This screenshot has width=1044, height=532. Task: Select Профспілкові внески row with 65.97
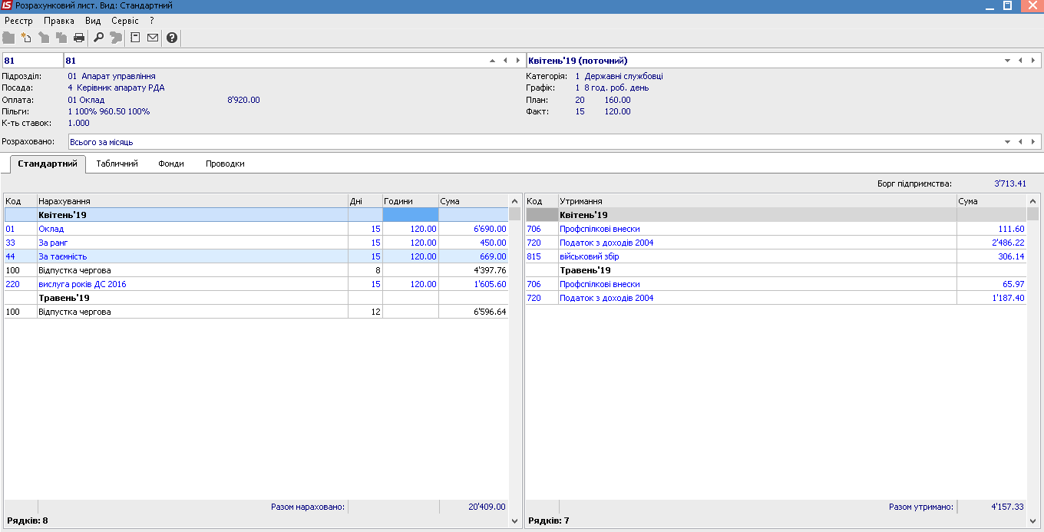[776, 284]
